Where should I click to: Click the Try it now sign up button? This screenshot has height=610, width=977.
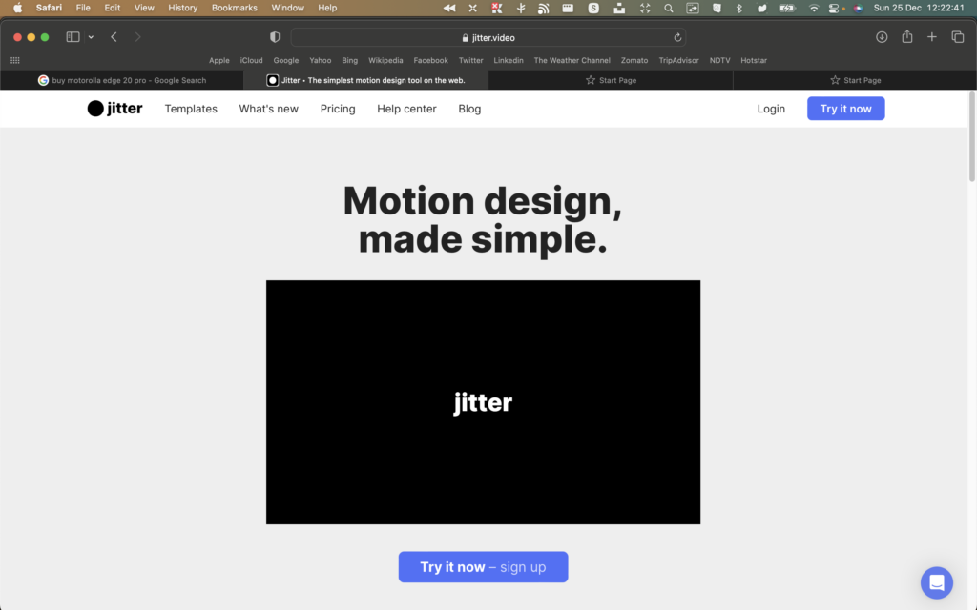click(x=483, y=566)
